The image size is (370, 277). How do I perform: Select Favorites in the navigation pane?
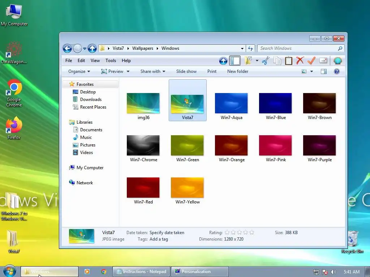click(91, 84)
